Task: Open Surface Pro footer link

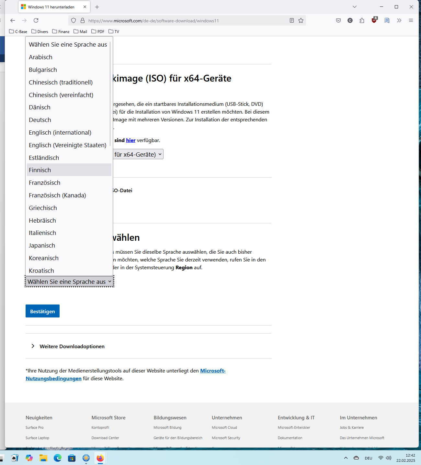Action: click(x=34, y=427)
